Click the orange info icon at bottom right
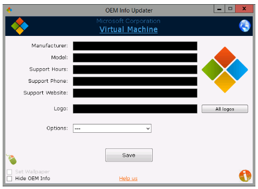Image resolution: width=258 pixels, height=189 pixels. point(245,175)
